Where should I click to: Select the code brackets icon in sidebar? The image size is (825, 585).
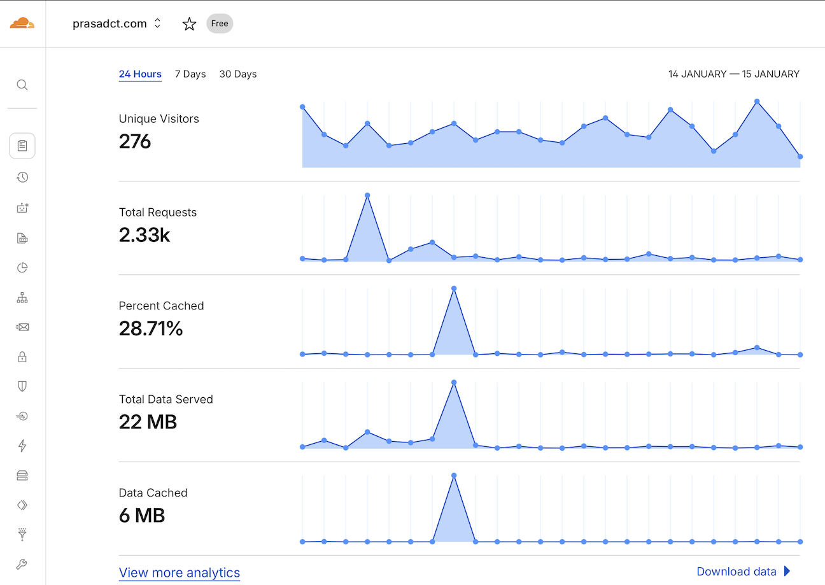(22, 505)
